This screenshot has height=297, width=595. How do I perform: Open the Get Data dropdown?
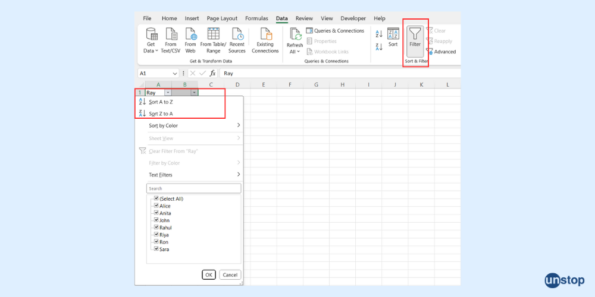pyautogui.click(x=151, y=40)
